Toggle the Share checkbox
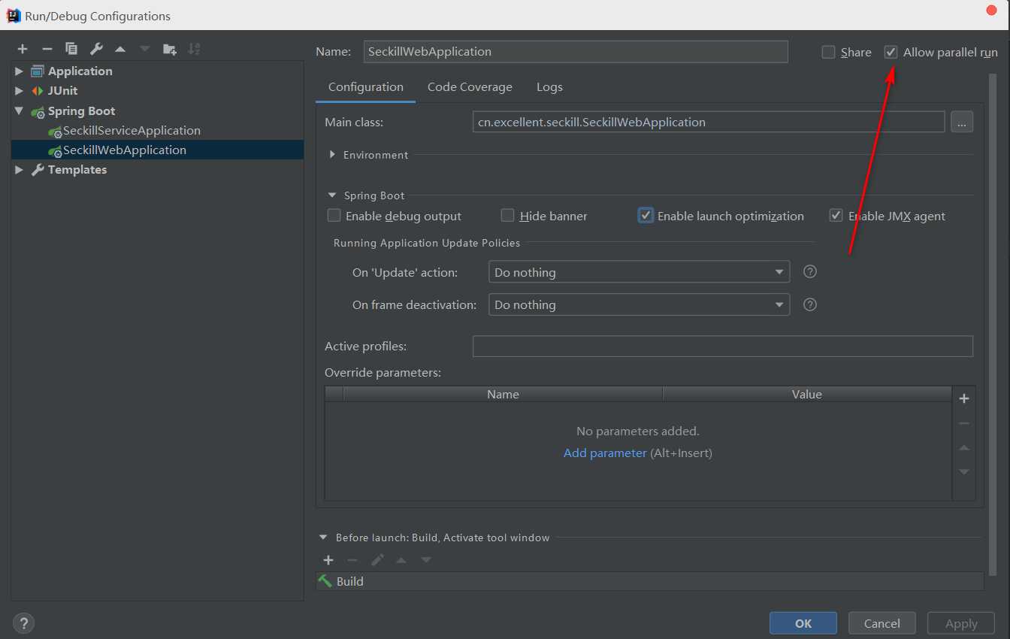The height and width of the screenshot is (639, 1010). coord(828,52)
